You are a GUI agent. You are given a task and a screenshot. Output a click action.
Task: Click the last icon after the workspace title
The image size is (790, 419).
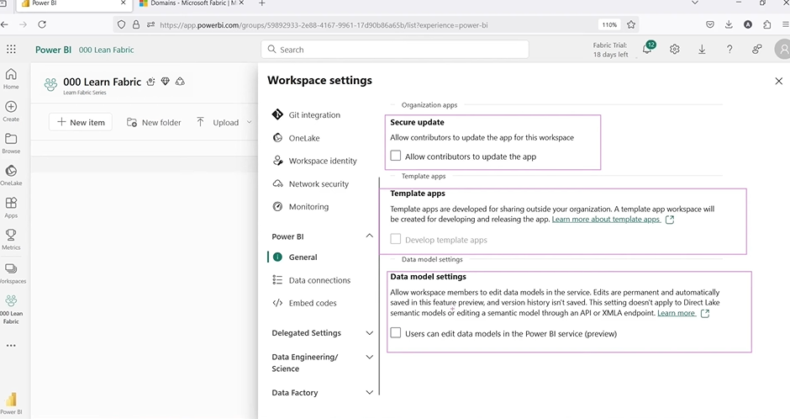tap(180, 81)
